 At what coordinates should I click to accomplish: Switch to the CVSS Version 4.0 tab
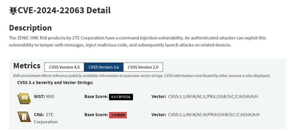(x=64, y=67)
